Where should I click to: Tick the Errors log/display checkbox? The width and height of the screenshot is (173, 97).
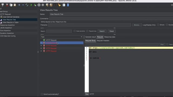point(158,25)
